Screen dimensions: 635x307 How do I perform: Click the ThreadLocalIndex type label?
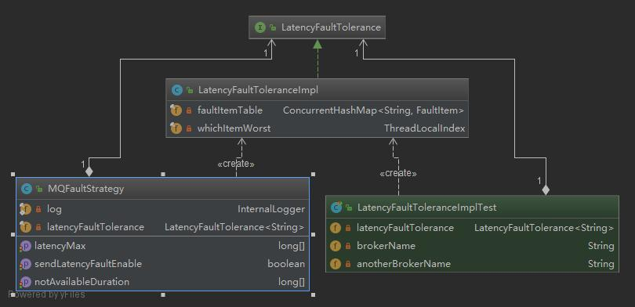(x=424, y=128)
